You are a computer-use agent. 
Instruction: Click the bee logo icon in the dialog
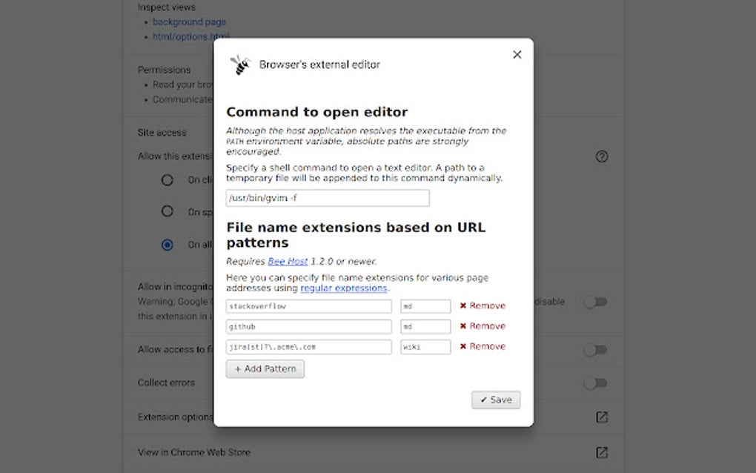240,64
